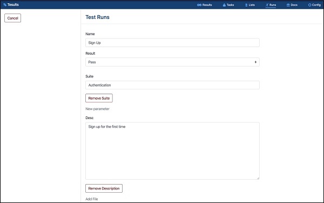Screen dimensions: 324x203
Task: Click the New parameter link
Action: (x=97, y=109)
